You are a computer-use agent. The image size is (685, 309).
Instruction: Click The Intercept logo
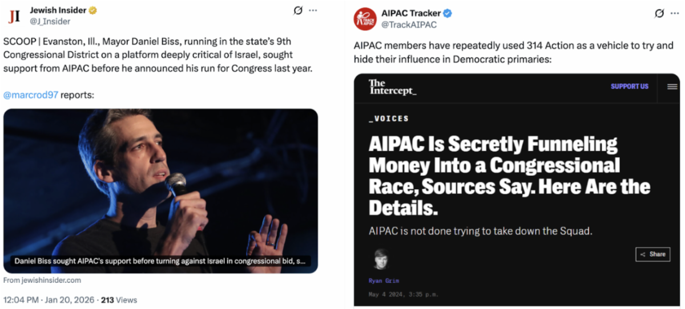pos(392,87)
